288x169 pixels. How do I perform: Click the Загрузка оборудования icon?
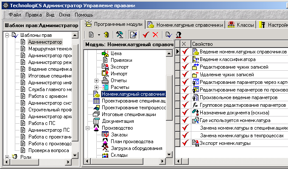click(x=105, y=148)
